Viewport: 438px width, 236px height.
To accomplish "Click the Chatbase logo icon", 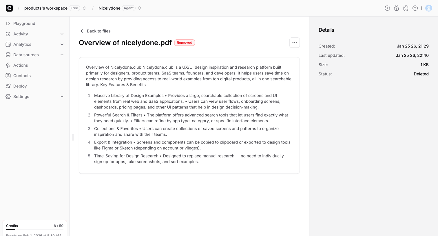I will point(9,8).
